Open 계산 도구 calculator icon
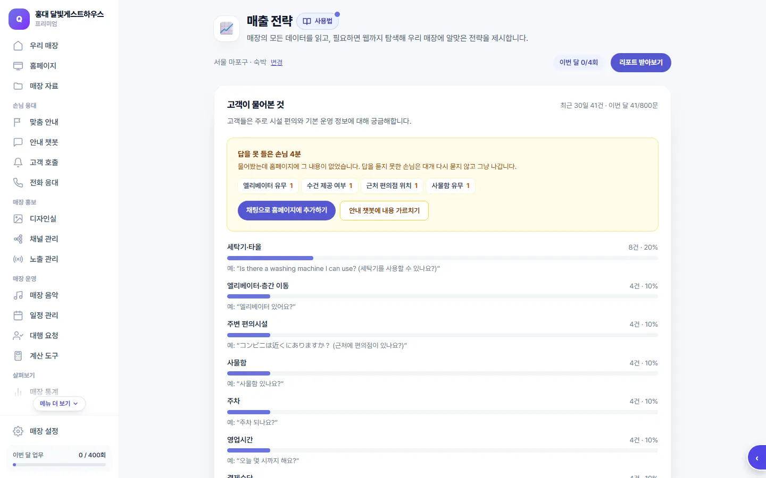Screen dimensions: 766x478 (x=18, y=356)
